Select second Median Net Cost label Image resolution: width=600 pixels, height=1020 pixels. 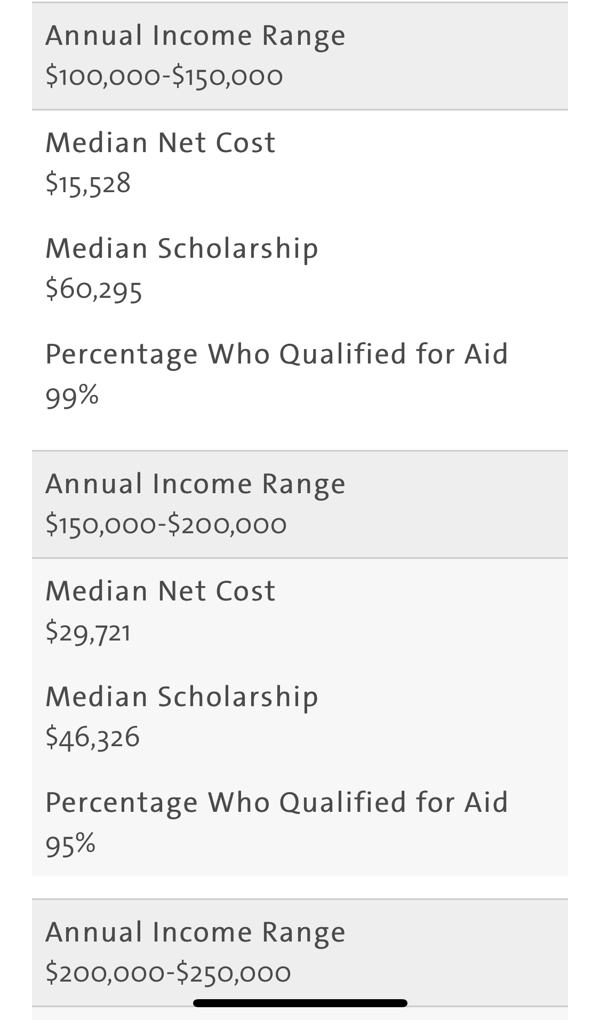click(x=161, y=591)
